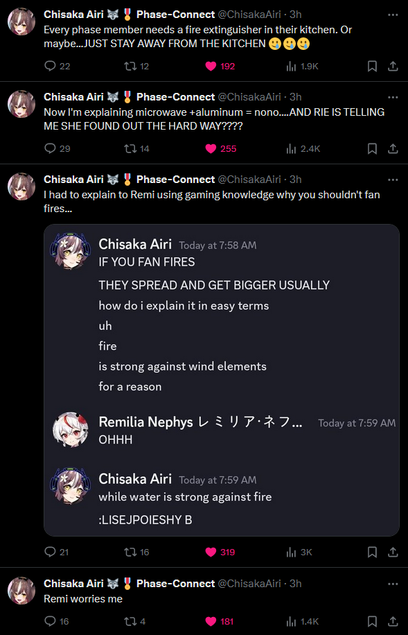Open the 3h timestamp on microwave tweet
The width and height of the screenshot is (408, 635).
pos(296,97)
